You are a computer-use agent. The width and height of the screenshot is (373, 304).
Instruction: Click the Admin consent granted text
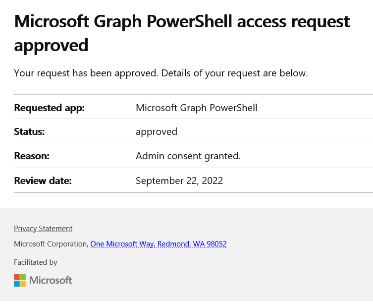tap(188, 156)
